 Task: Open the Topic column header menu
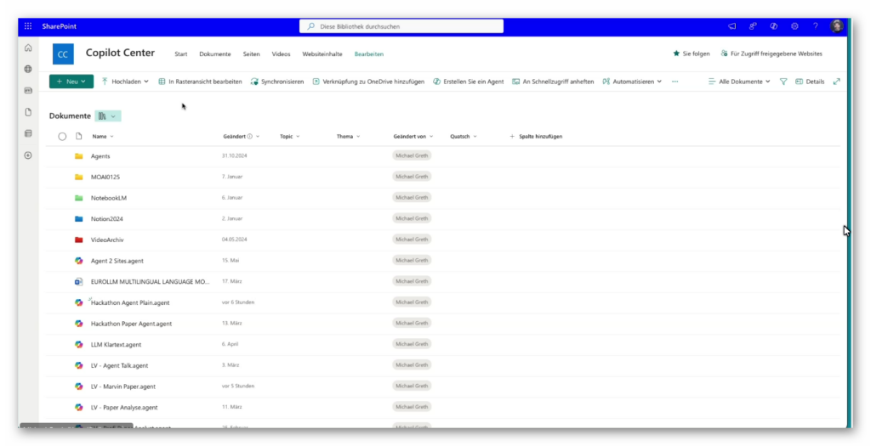(289, 137)
